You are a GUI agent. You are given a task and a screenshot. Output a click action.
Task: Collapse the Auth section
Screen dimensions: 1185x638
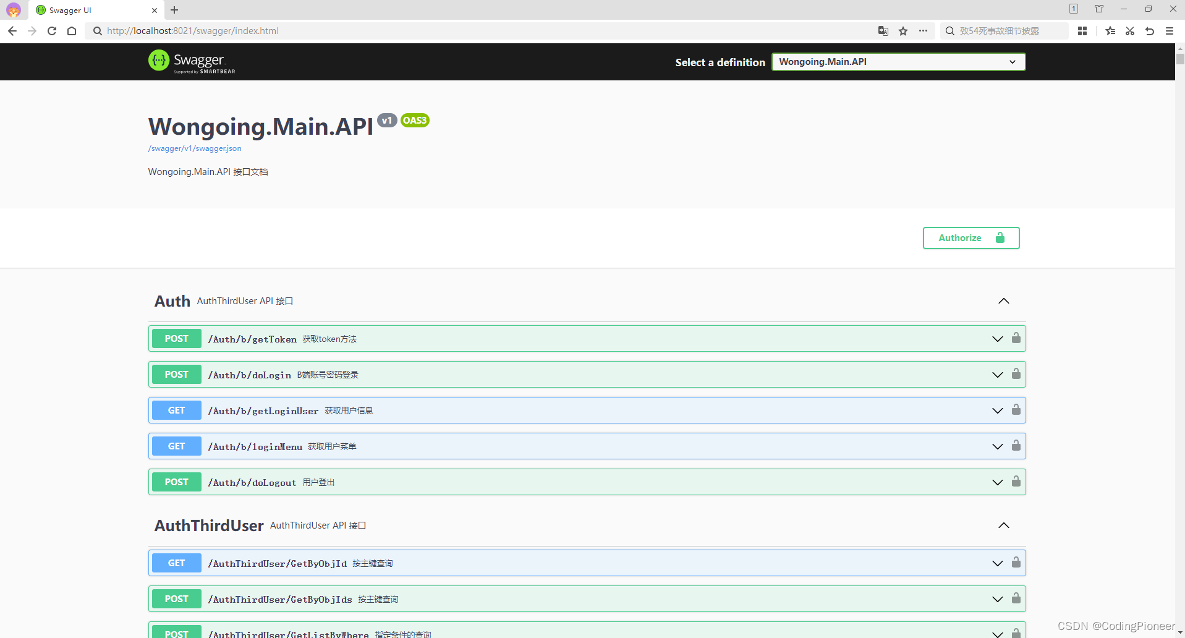pos(1004,301)
